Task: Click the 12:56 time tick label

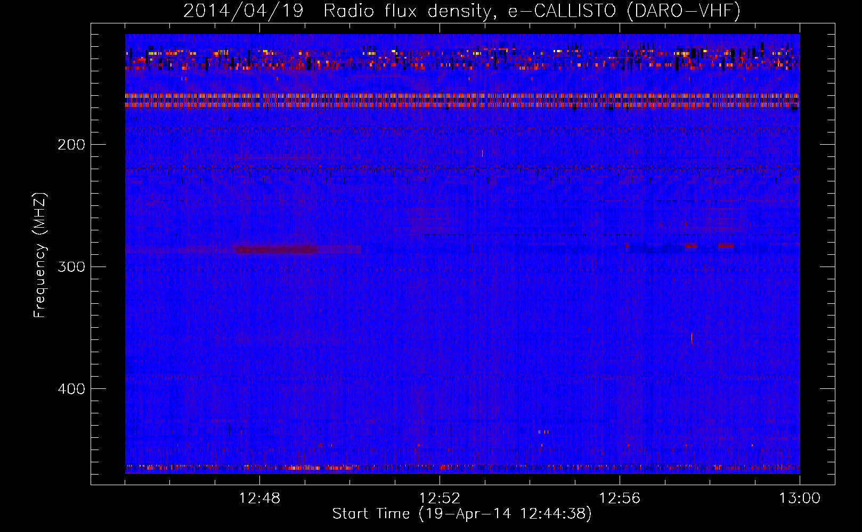Action: pyautogui.click(x=620, y=498)
